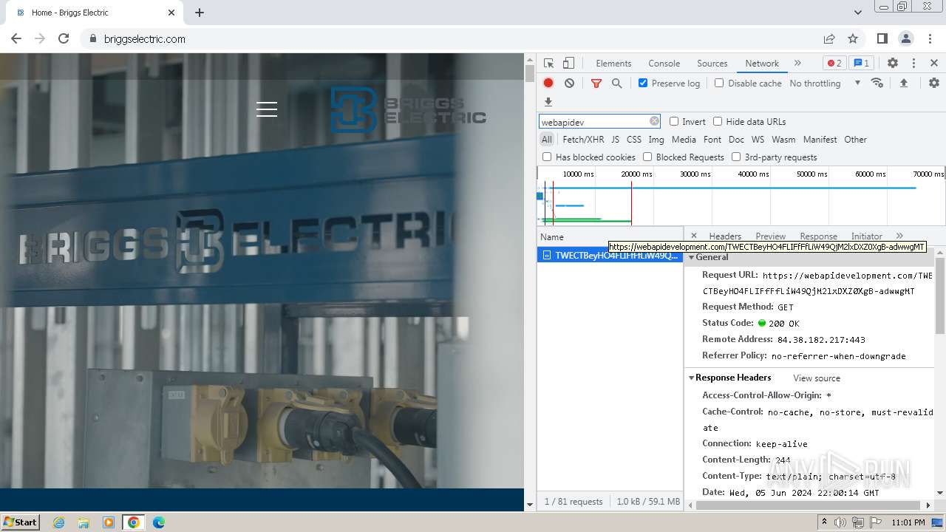Open the Response tab of request
The image size is (946, 532).
[818, 236]
